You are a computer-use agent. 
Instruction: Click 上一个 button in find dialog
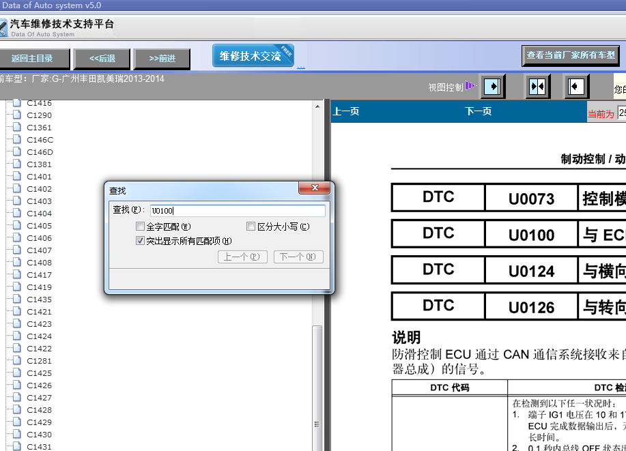[242, 257]
